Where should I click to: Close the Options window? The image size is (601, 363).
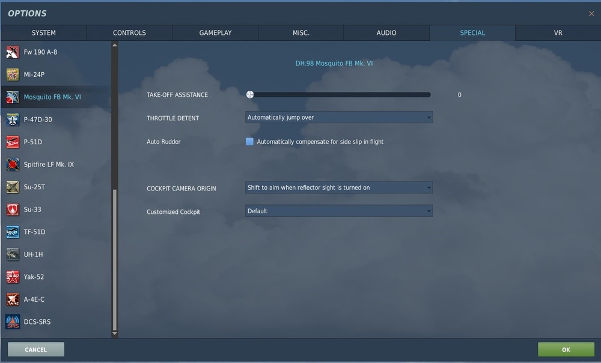pos(591,14)
